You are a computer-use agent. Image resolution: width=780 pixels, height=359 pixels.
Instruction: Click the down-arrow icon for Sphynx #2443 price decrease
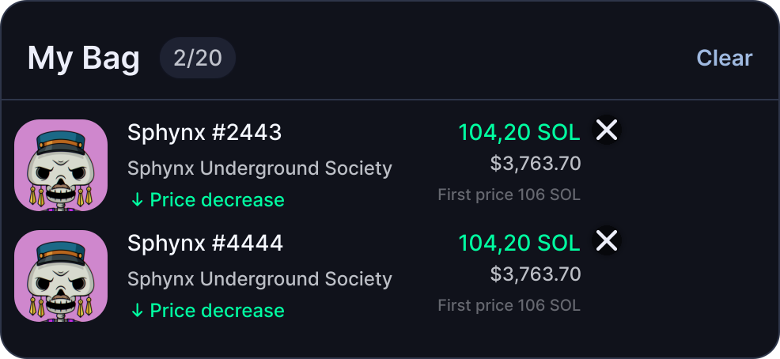[x=137, y=200]
